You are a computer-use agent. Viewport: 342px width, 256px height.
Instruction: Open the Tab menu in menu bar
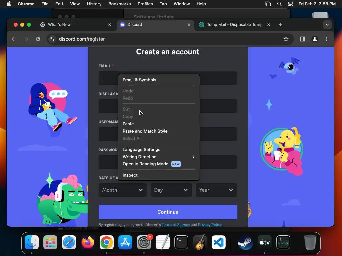[163, 4]
